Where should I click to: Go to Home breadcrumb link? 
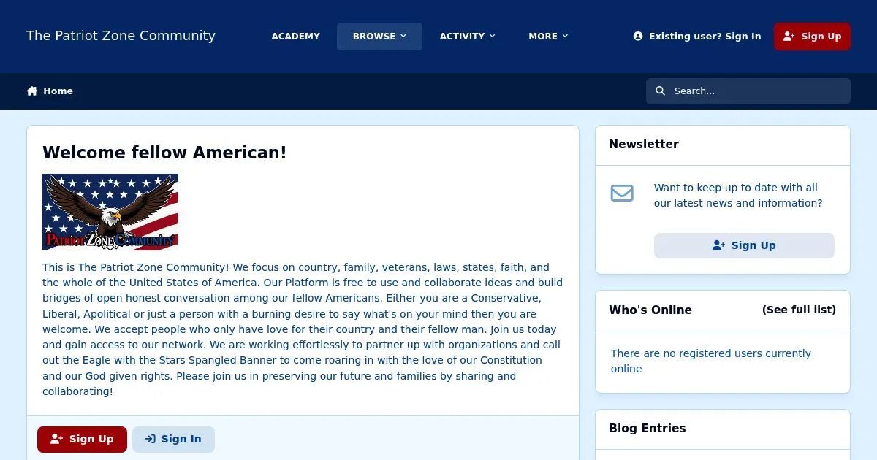[50, 91]
